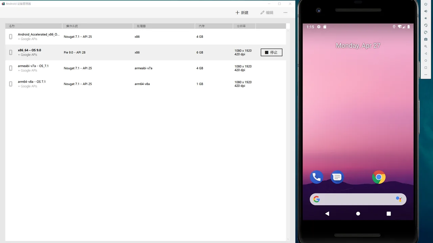433x243 pixels.
Task: Click the emulator power button icon
Action: pos(426,4)
